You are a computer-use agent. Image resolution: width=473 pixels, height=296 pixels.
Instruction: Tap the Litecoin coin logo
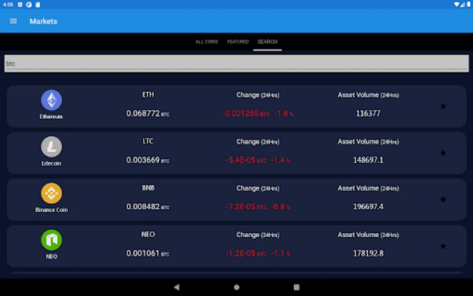(x=52, y=147)
